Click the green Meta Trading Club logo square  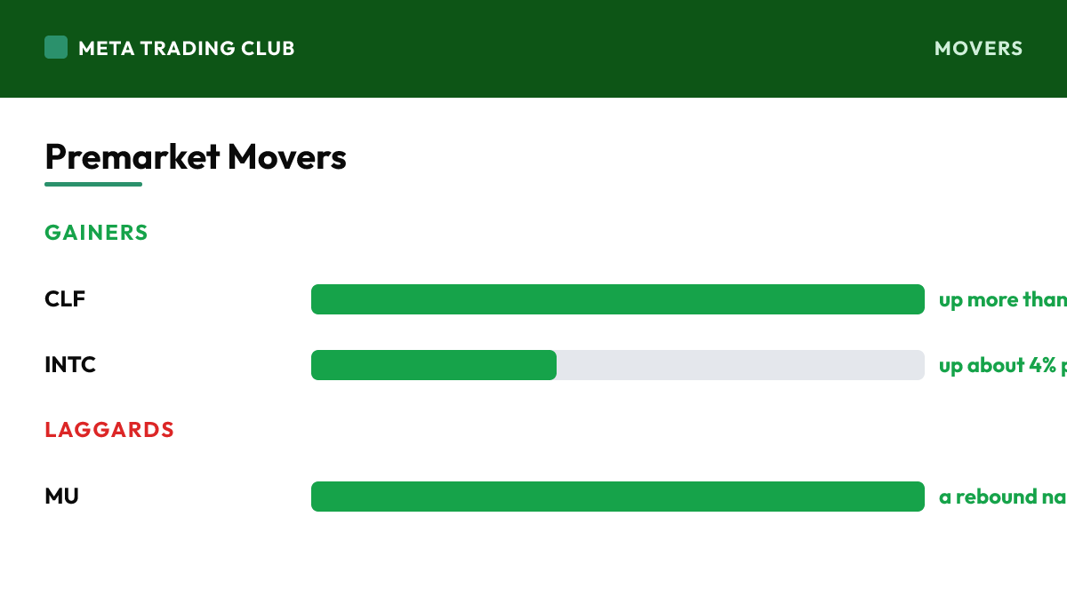click(56, 47)
